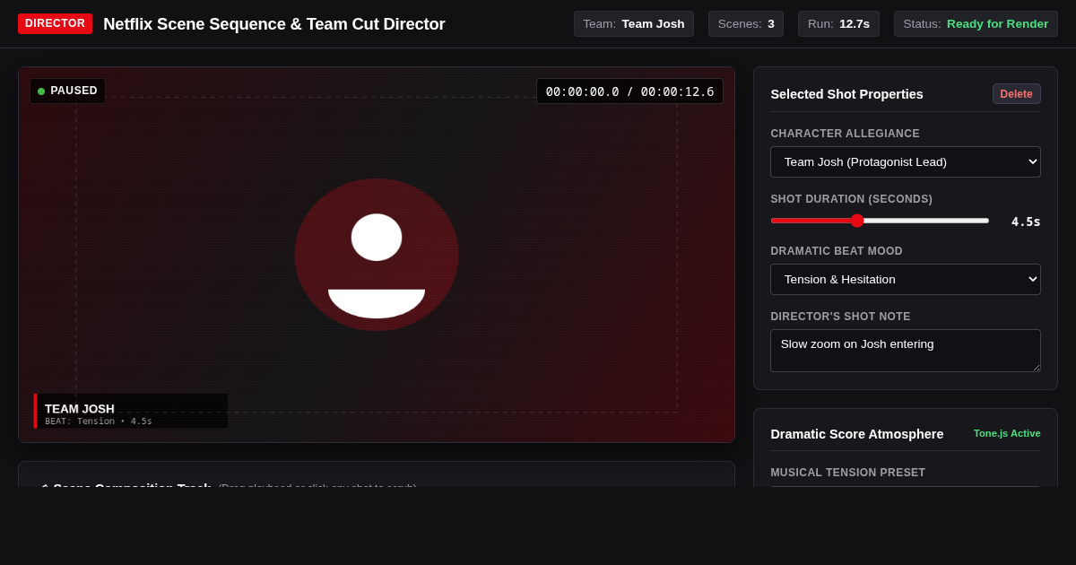This screenshot has height=565, width=1076.
Task: Open Dramatic Beat Mood dropdown
Action: click(906, 280)
